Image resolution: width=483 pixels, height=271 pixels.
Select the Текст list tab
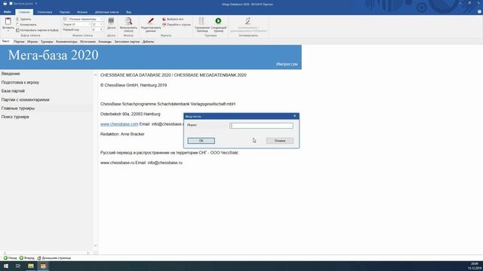click(x=5, y=41)
